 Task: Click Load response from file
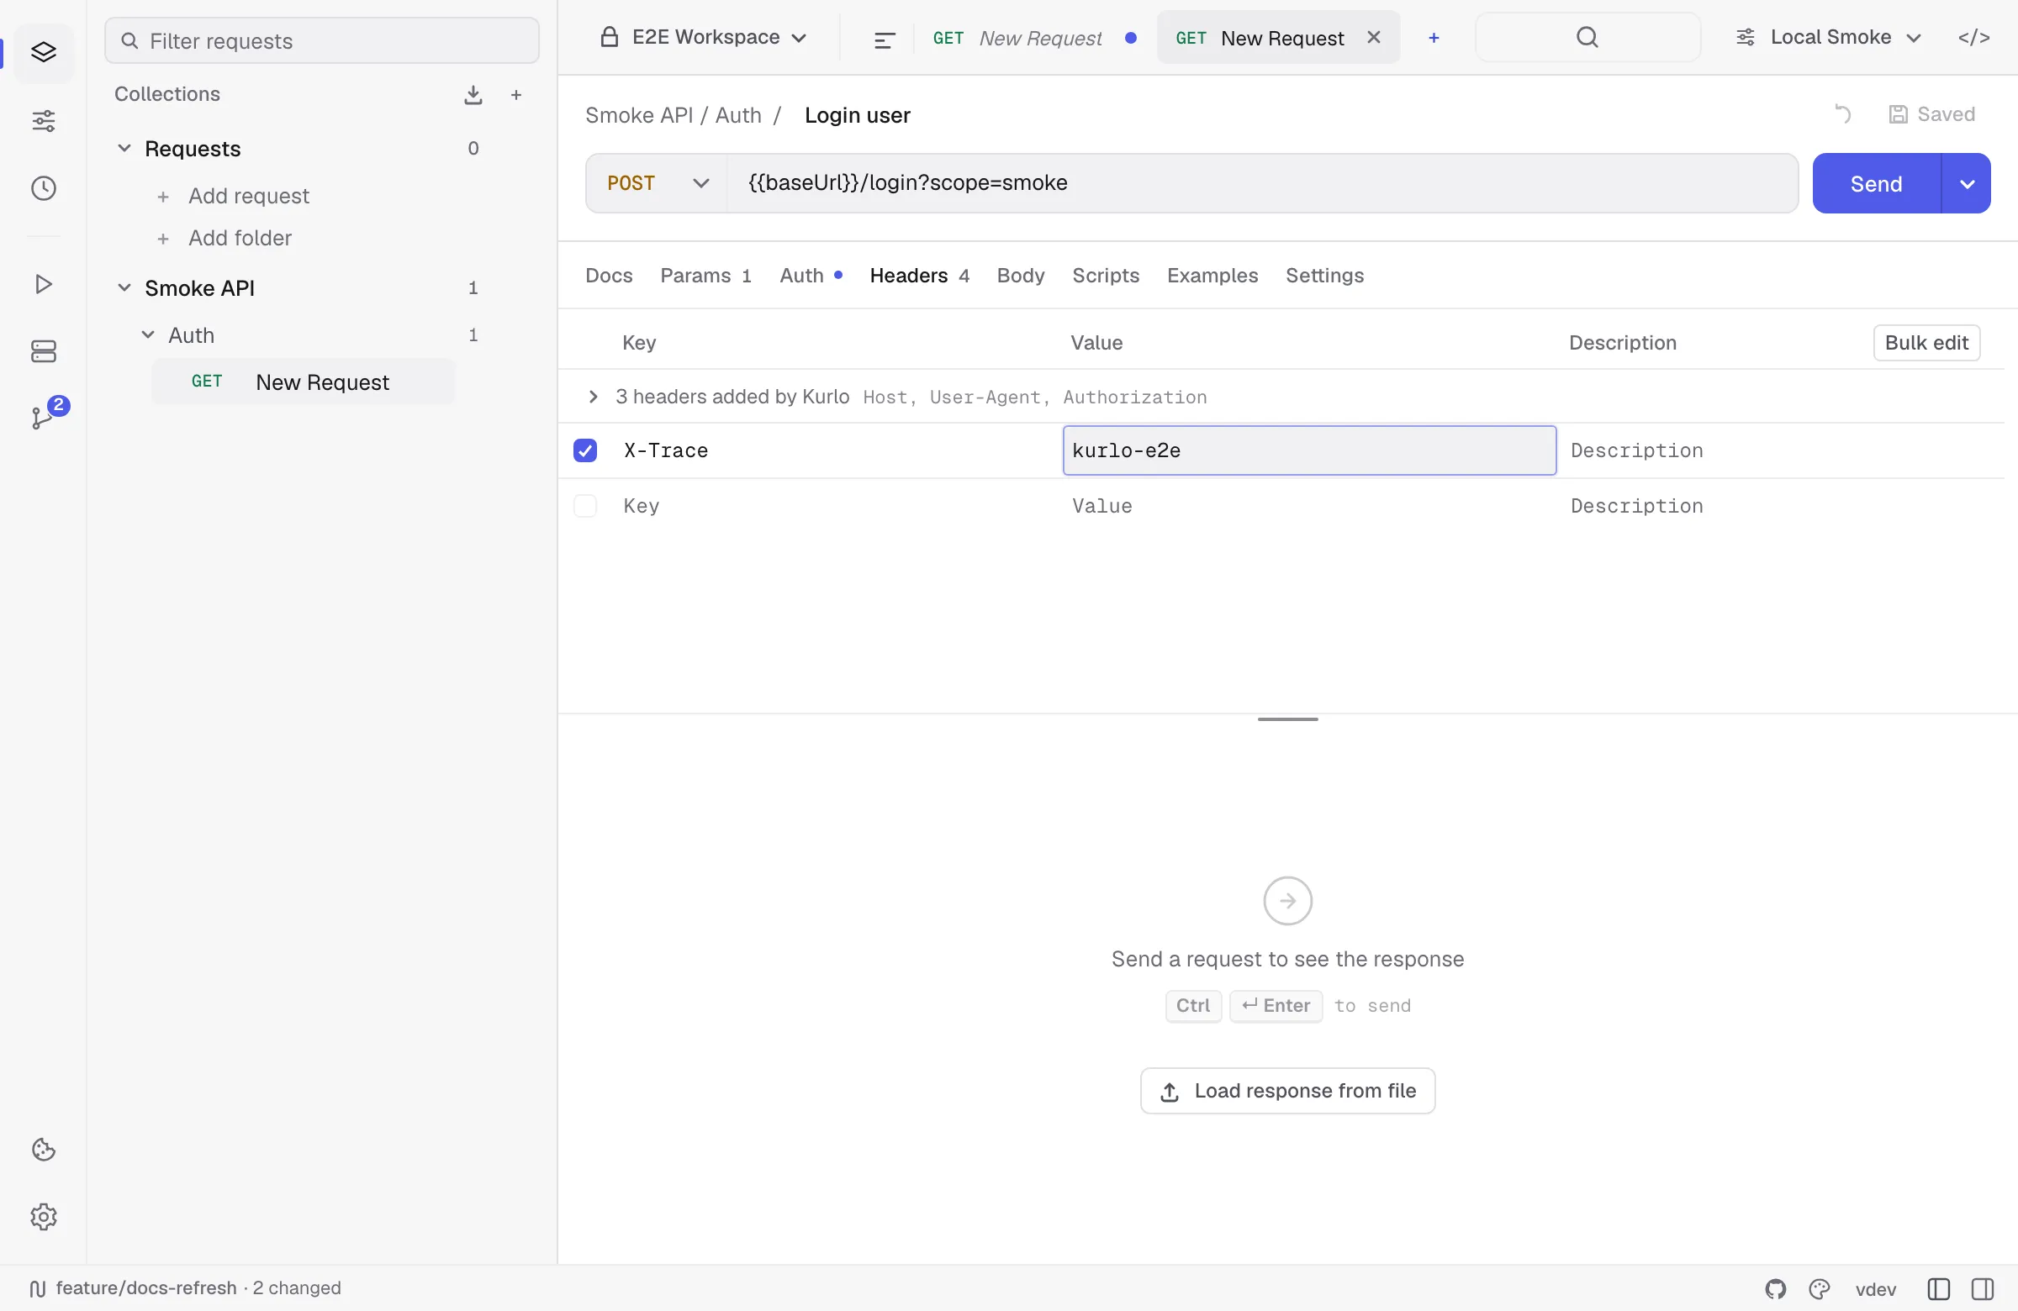click(1287, 1090)
